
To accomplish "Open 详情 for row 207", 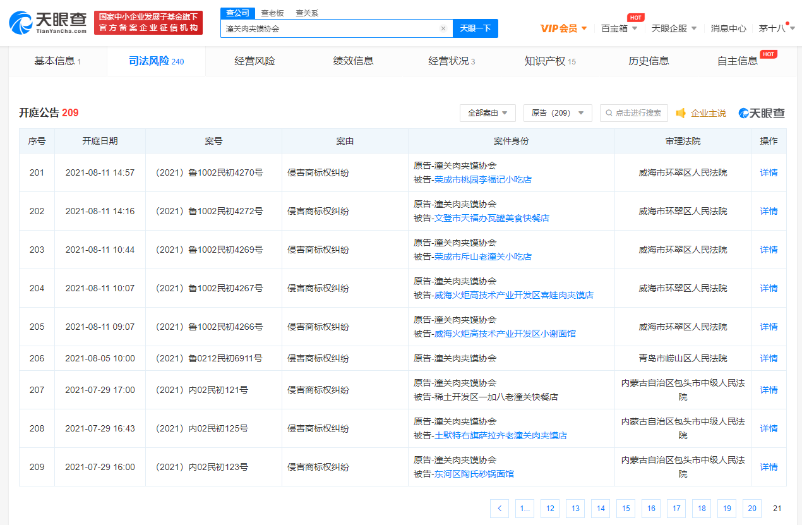I will (769, 390).
